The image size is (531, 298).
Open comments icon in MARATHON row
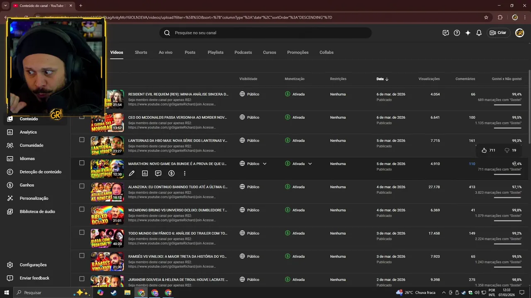(158, 173)
